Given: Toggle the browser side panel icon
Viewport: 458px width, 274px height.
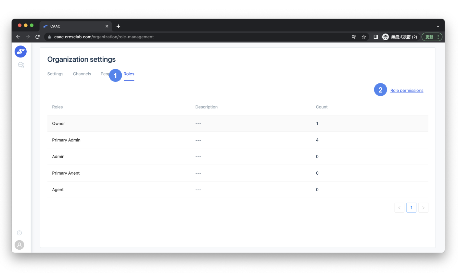Looking at the screenshot, I should pos(375,37).
